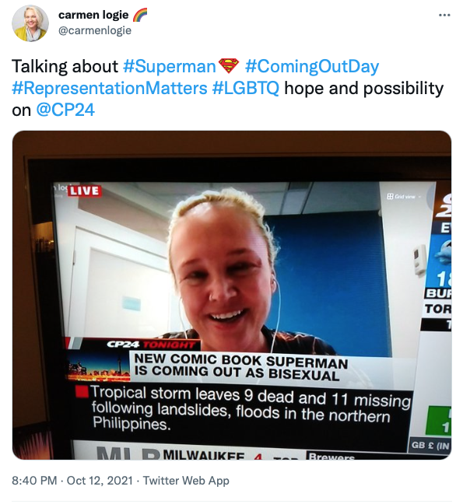Click the Twitter Web App source label

click(186, 481)
